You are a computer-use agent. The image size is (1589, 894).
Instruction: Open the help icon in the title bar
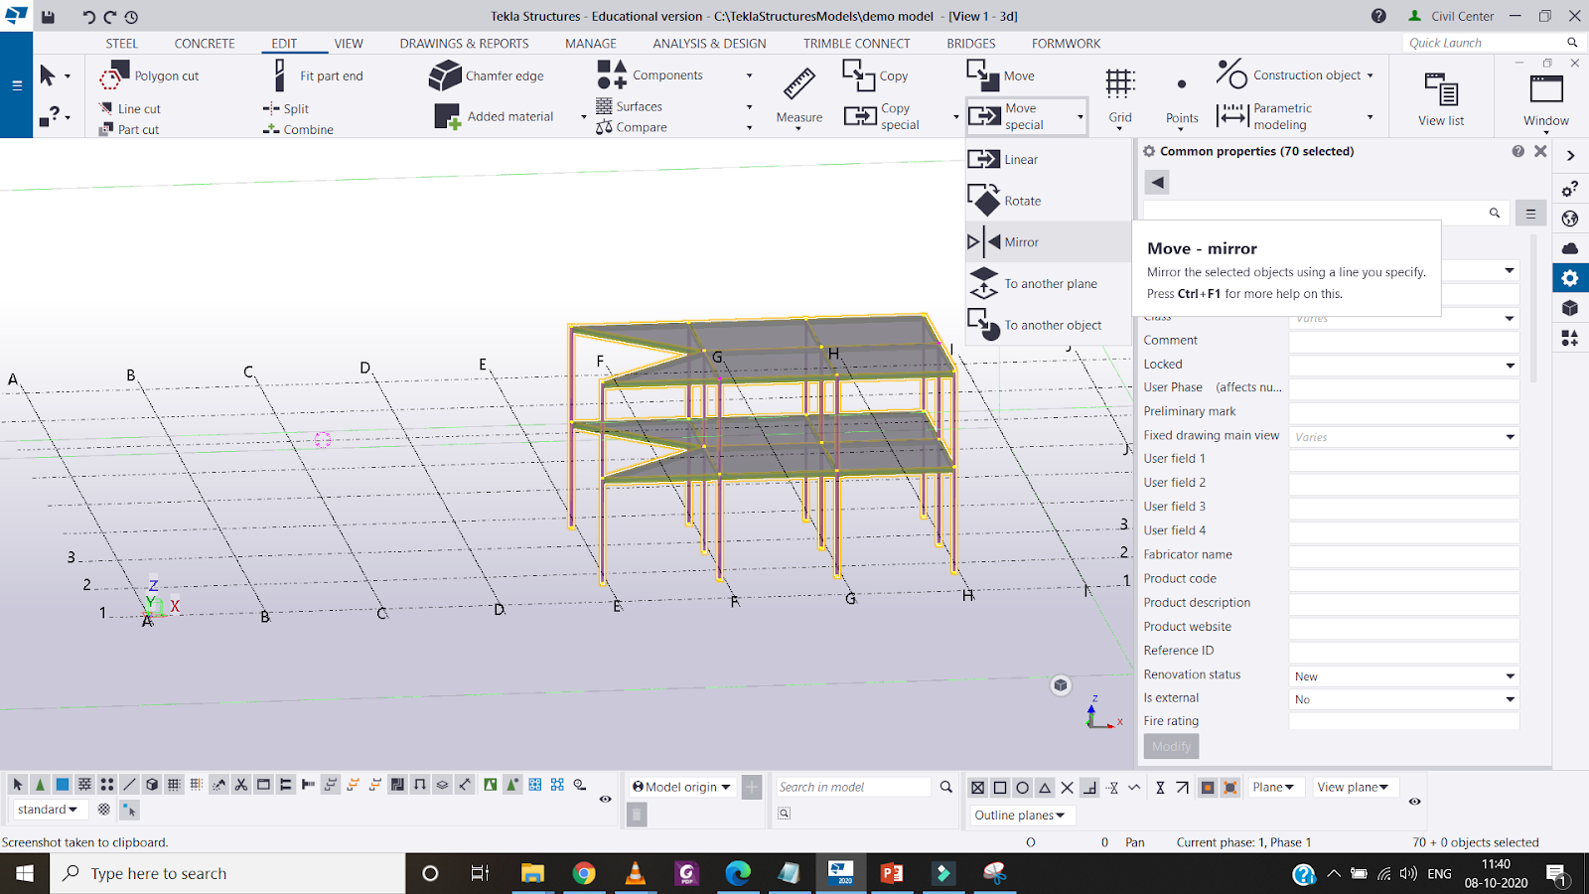tap(1378, 16)
